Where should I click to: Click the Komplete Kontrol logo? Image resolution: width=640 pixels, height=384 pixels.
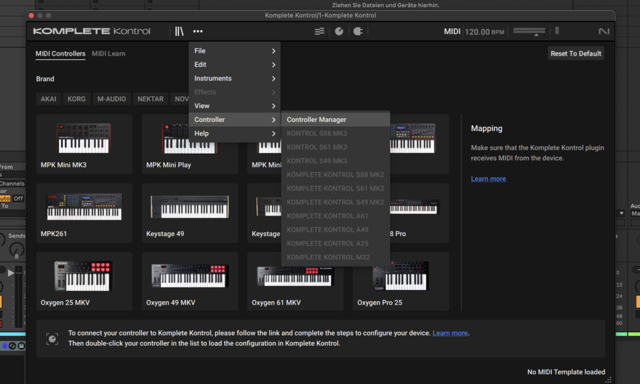[x=92, y=31]
